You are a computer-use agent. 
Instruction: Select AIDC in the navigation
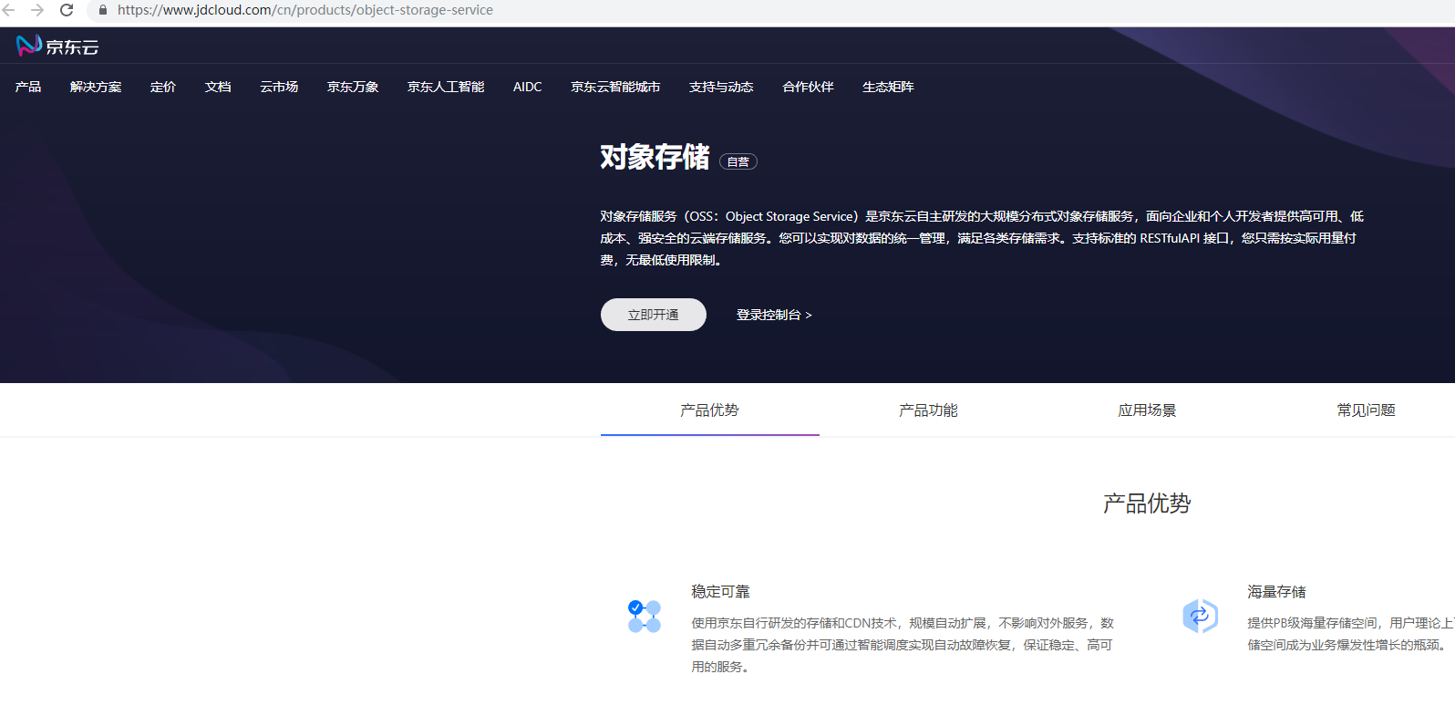click(528, 87)
